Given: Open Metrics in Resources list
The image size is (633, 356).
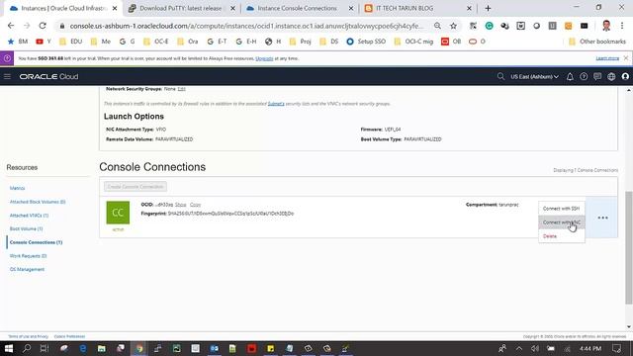Looking at the screenshot, I should [x=18, y=188].
